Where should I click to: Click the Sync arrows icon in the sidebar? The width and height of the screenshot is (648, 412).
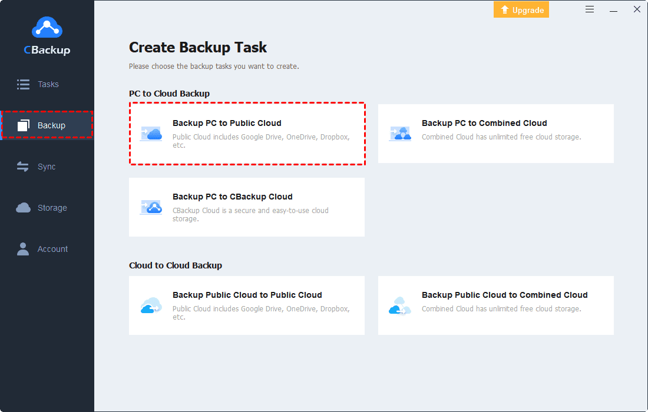coord(23,167)
